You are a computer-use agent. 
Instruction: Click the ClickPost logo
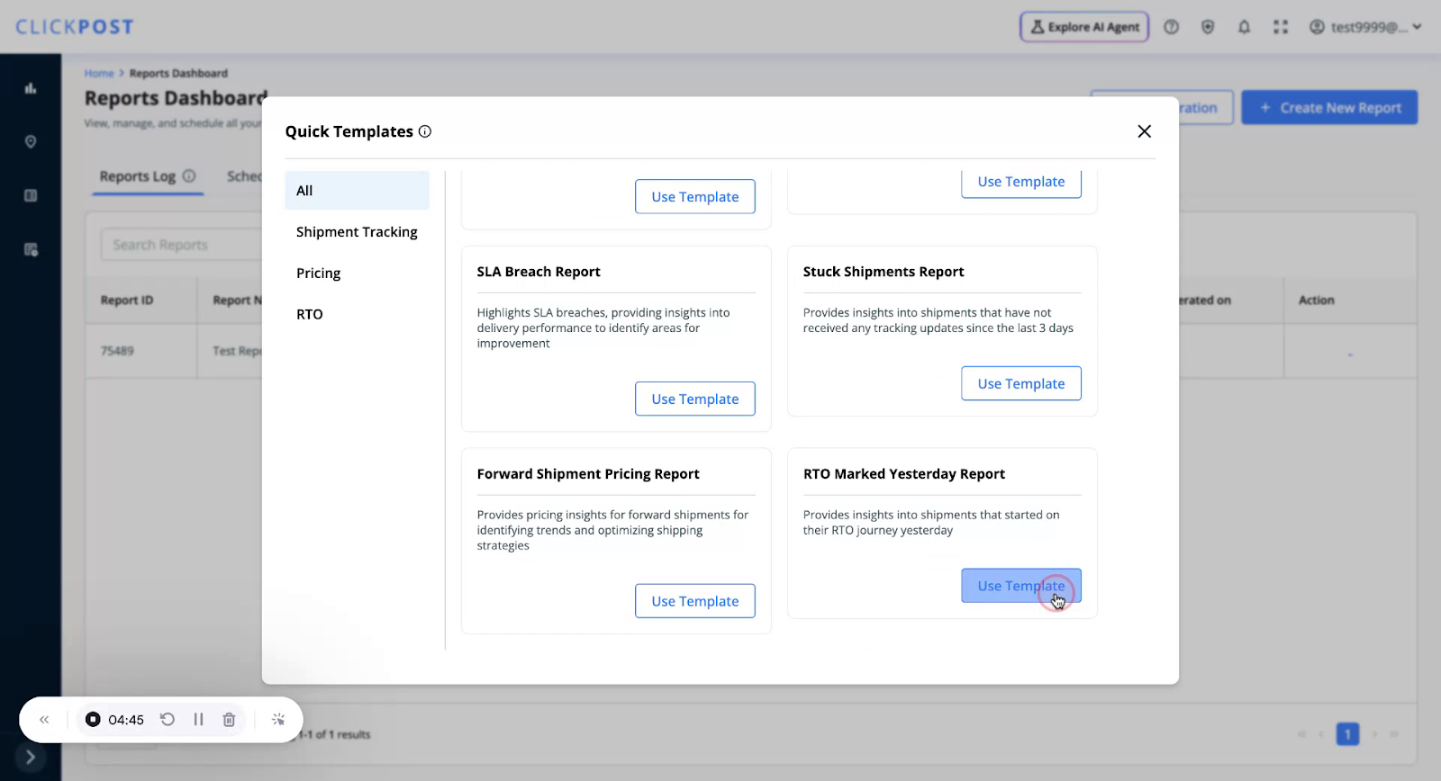click(75, 27)
